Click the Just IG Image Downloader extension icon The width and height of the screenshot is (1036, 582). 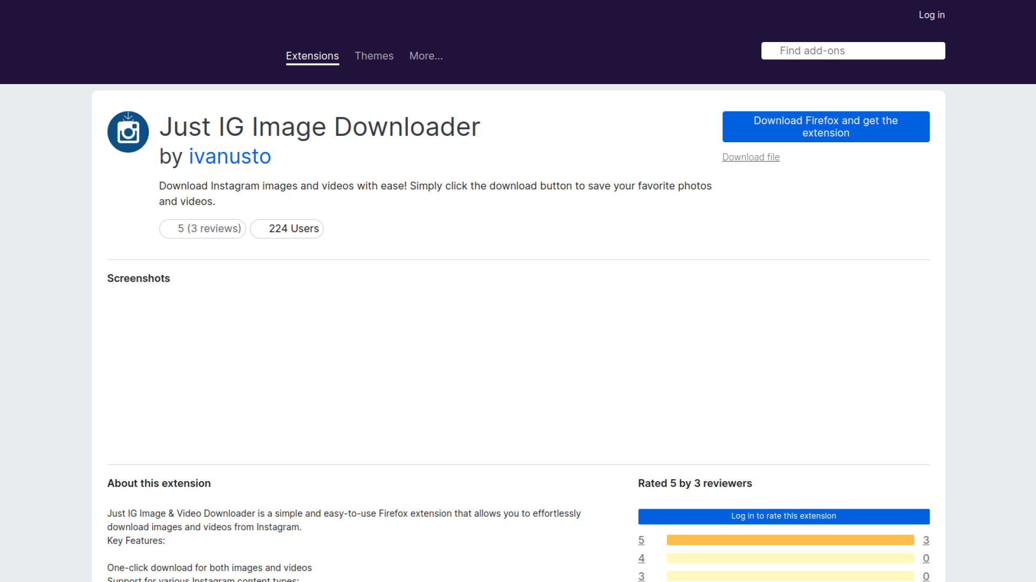128,131
